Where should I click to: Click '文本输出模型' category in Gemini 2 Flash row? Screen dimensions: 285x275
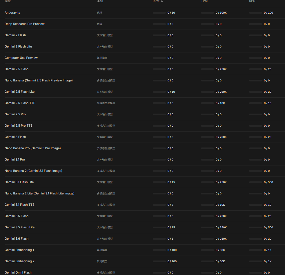pos(105,35)
